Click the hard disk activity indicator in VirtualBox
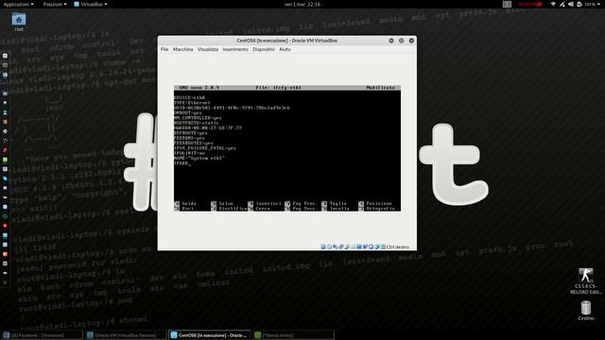 point(323,246)
